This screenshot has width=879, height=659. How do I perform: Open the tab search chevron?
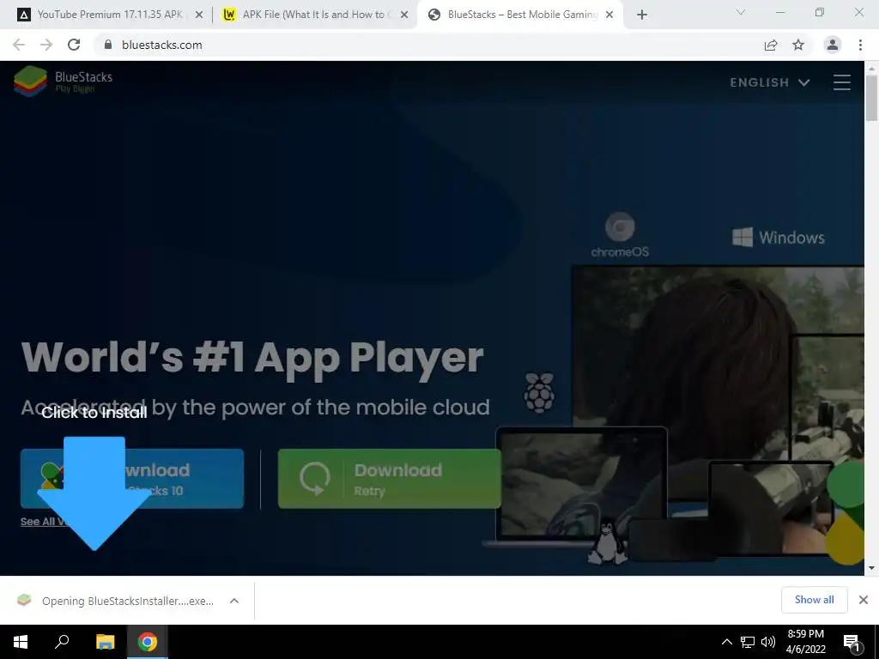(741, 12)
